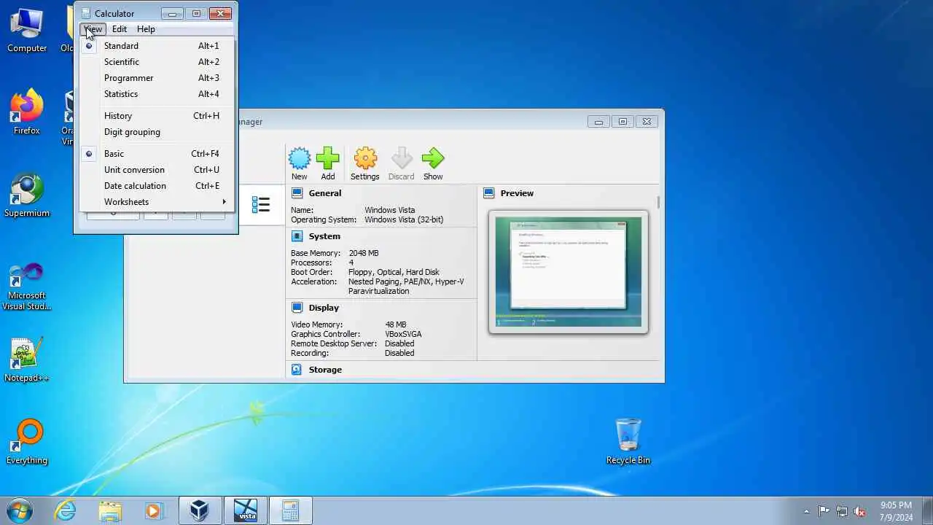Open the Calculator View menu
Screen dimensions: 933x525
[93, 29]
